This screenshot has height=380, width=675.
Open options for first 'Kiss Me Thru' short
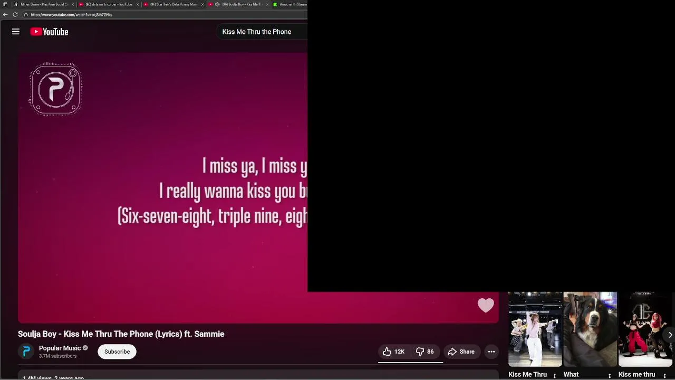554,376
